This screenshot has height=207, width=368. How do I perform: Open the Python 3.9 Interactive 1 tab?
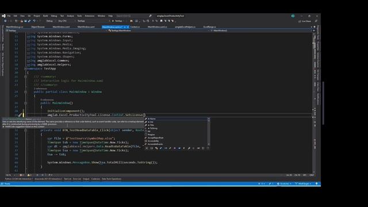pos(19,179)
